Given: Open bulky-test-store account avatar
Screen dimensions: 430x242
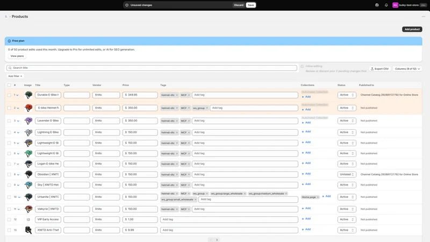Looking at the screenshot, I should pyautogui.click(x=395, y=5).
